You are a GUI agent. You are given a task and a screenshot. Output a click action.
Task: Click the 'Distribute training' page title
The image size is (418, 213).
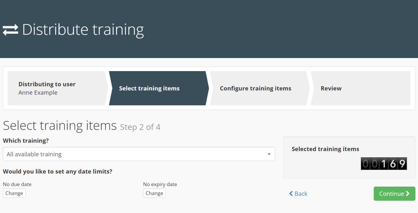tap(83, 30)
